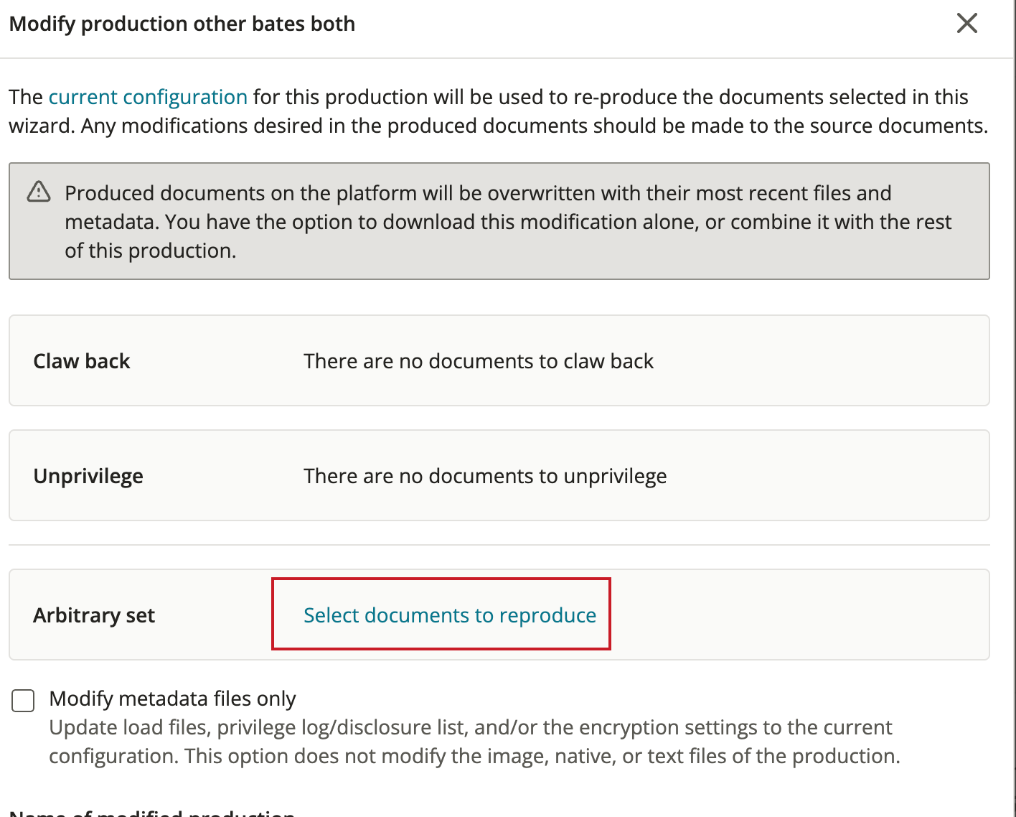Viewport: 1016px width, 817px height.
Task: Click the Unprivilege label
Action: point(88,476)
